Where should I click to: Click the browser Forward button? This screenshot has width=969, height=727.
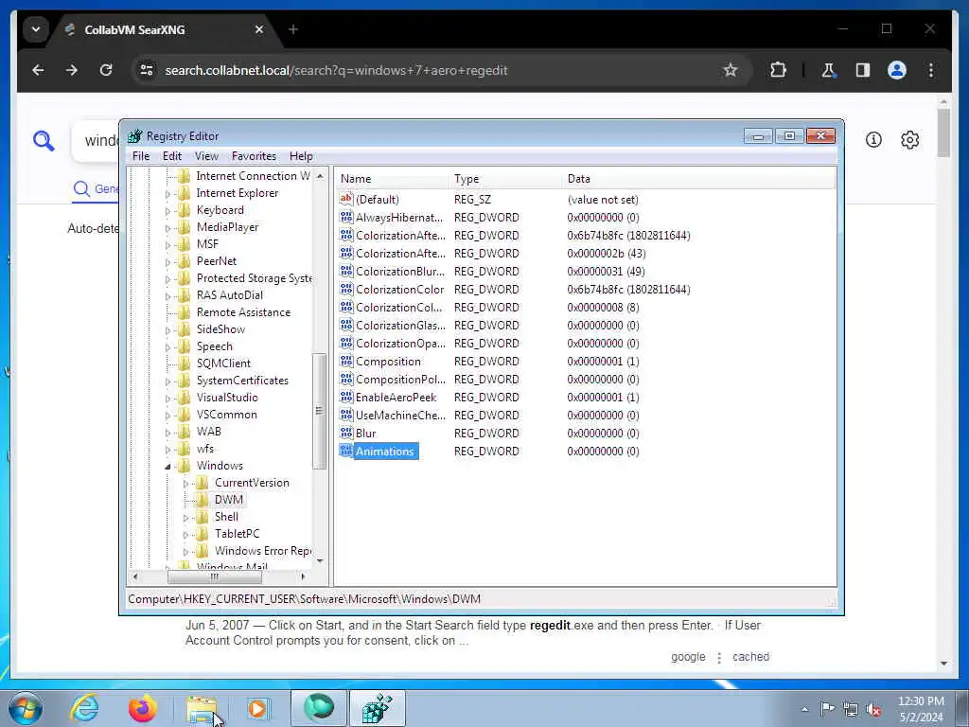(72, 70)
